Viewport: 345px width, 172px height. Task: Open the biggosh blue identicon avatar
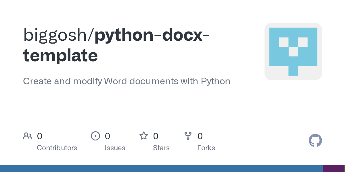pyautogui.click(x=293, y=52)
